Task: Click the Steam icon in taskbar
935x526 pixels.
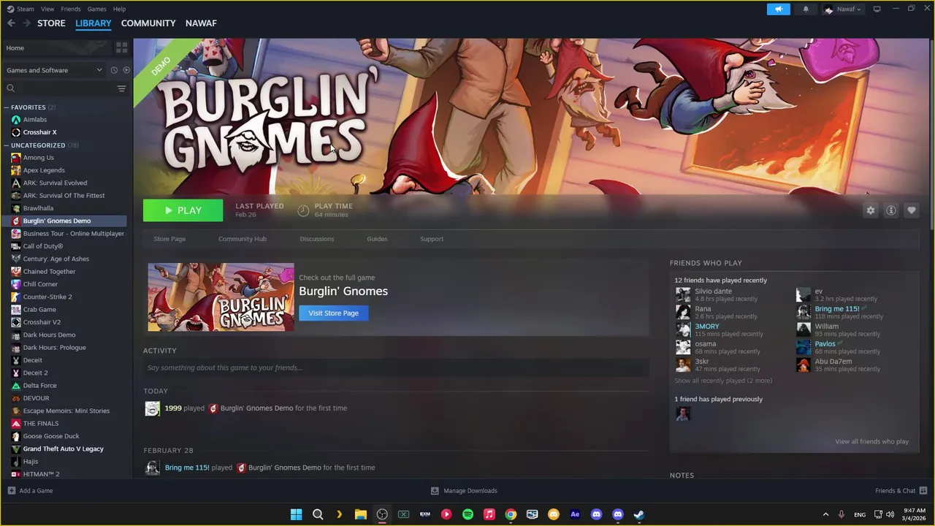Action: click(639, 514)
